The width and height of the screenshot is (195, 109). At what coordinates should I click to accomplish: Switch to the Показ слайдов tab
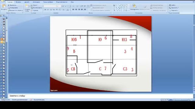pos(48,2)
